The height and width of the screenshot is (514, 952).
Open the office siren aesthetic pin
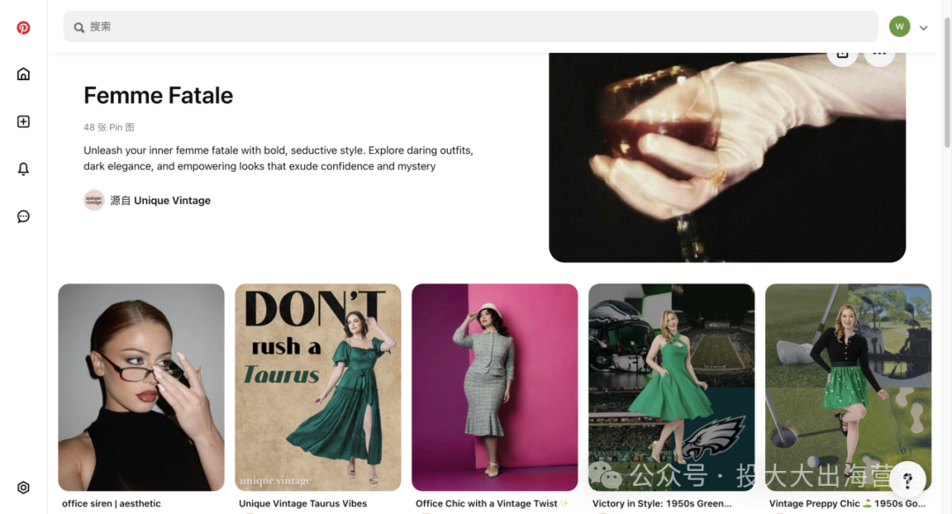tap(141, 386)
